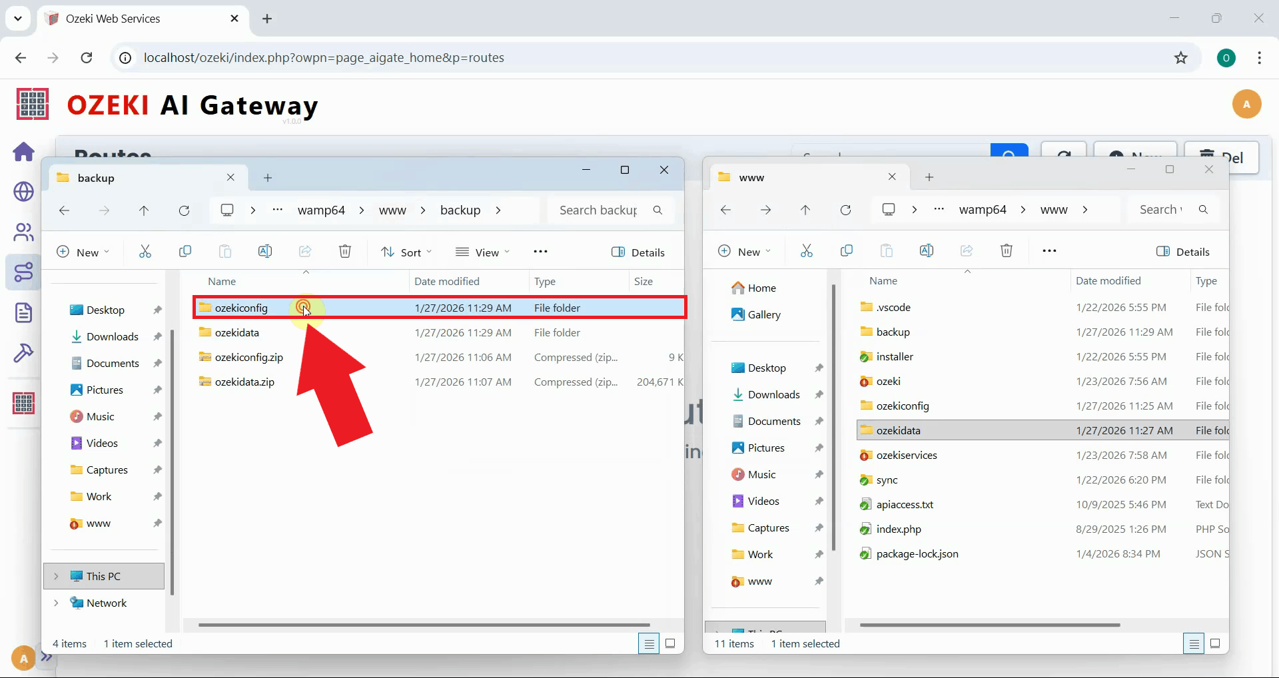1279x678 pixels.
Task: Open the New dropdown in backup window
Action: 83,252
